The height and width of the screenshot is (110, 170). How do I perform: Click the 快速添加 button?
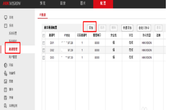(127, 28)
